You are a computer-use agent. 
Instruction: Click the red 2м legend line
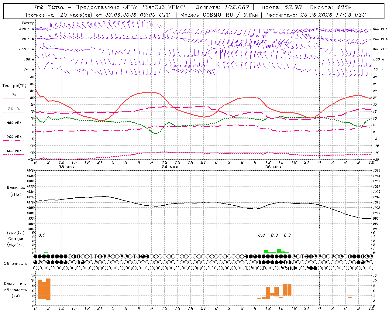pos(14,98)
